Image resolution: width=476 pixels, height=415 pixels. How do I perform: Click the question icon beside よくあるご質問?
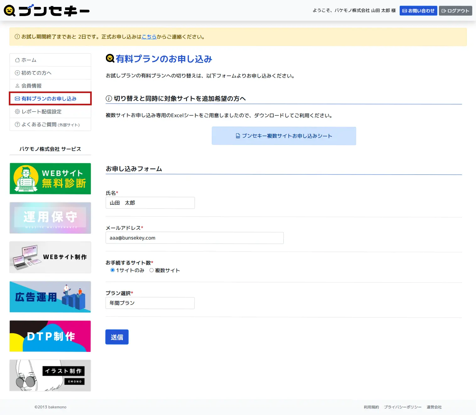pos(17,124)
